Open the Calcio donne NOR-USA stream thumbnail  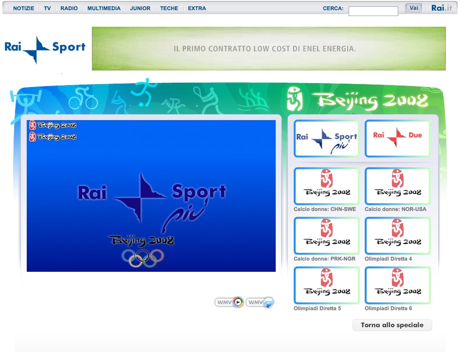(397, 186)
